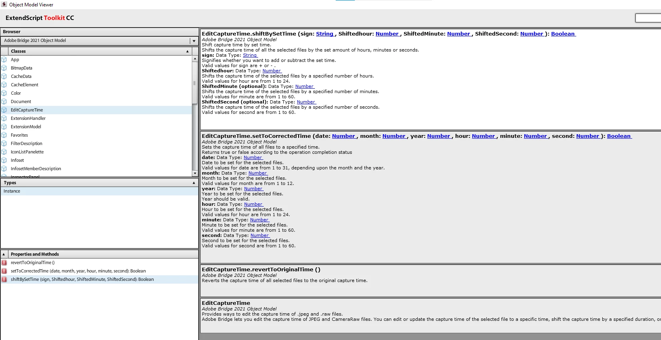661x340 pixels.
Task: Click the class icon beside CacheData
Action: pos(4,76)
